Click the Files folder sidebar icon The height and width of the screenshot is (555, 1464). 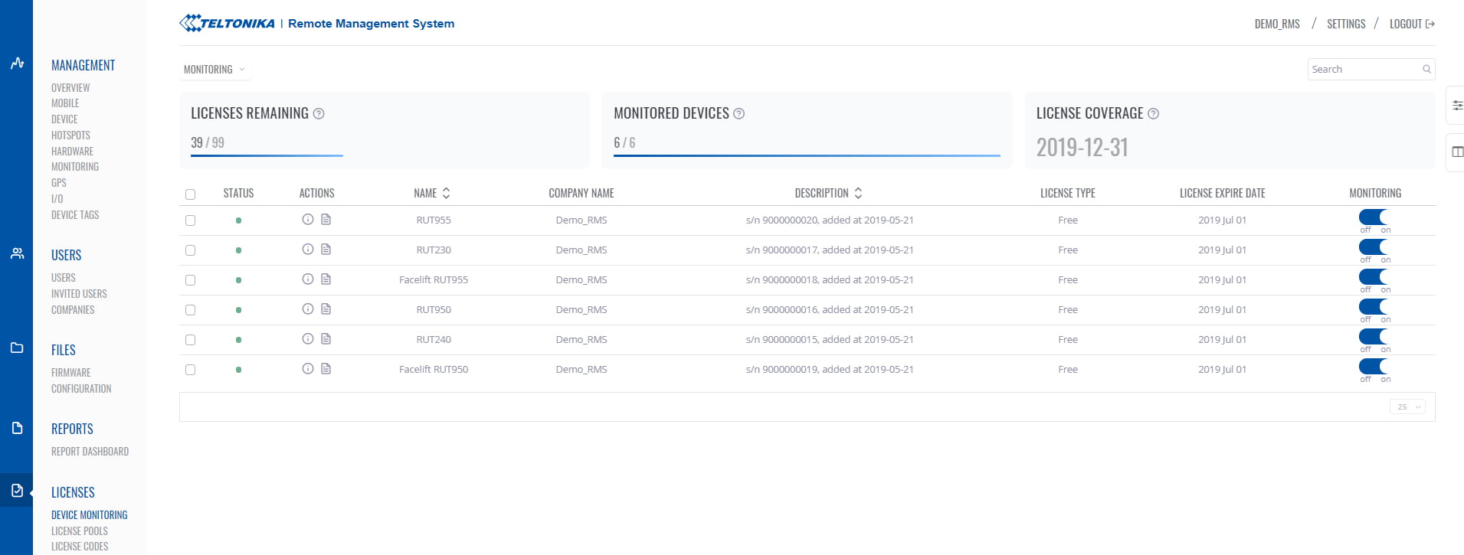click(x=17, y=348)
